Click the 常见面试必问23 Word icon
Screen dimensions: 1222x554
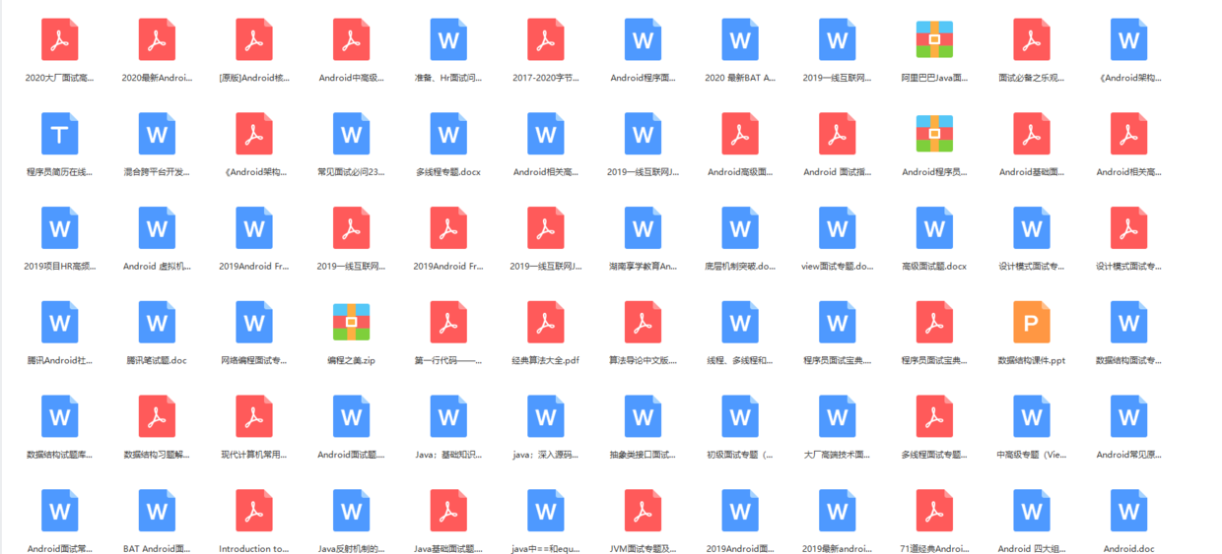pyautogui.click(x=351, y=134)
